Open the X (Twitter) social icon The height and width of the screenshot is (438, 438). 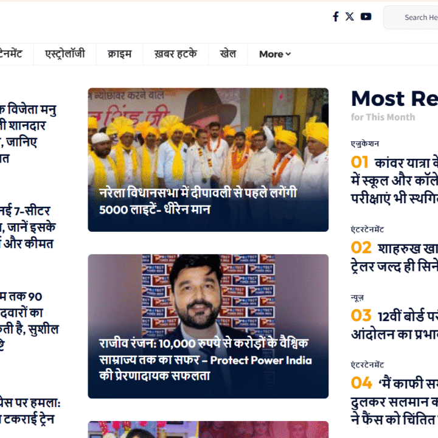[x=350, y=16]
